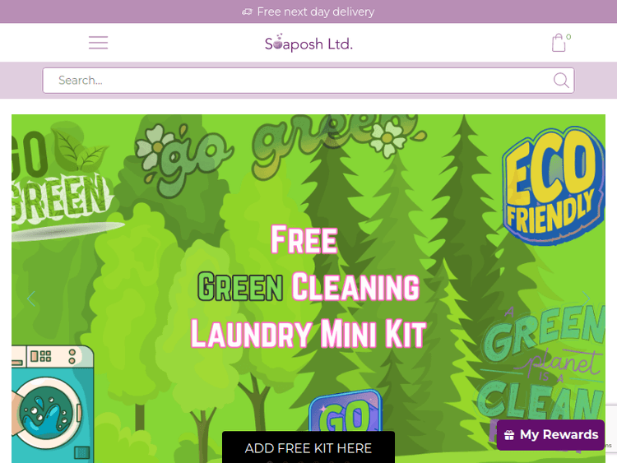Viewport: 617px width, 463px height.
Task: Click the Soaposh Ltd. logo
Action: click(x=308, y=43)
